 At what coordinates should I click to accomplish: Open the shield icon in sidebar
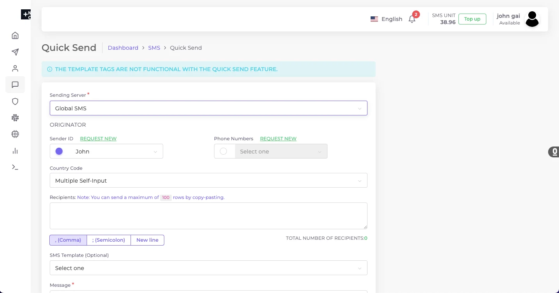click(x=15, y=101)
